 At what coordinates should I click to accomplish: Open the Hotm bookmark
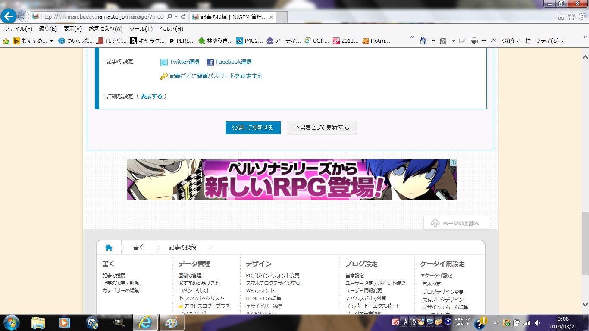click(x=376, y=41)
